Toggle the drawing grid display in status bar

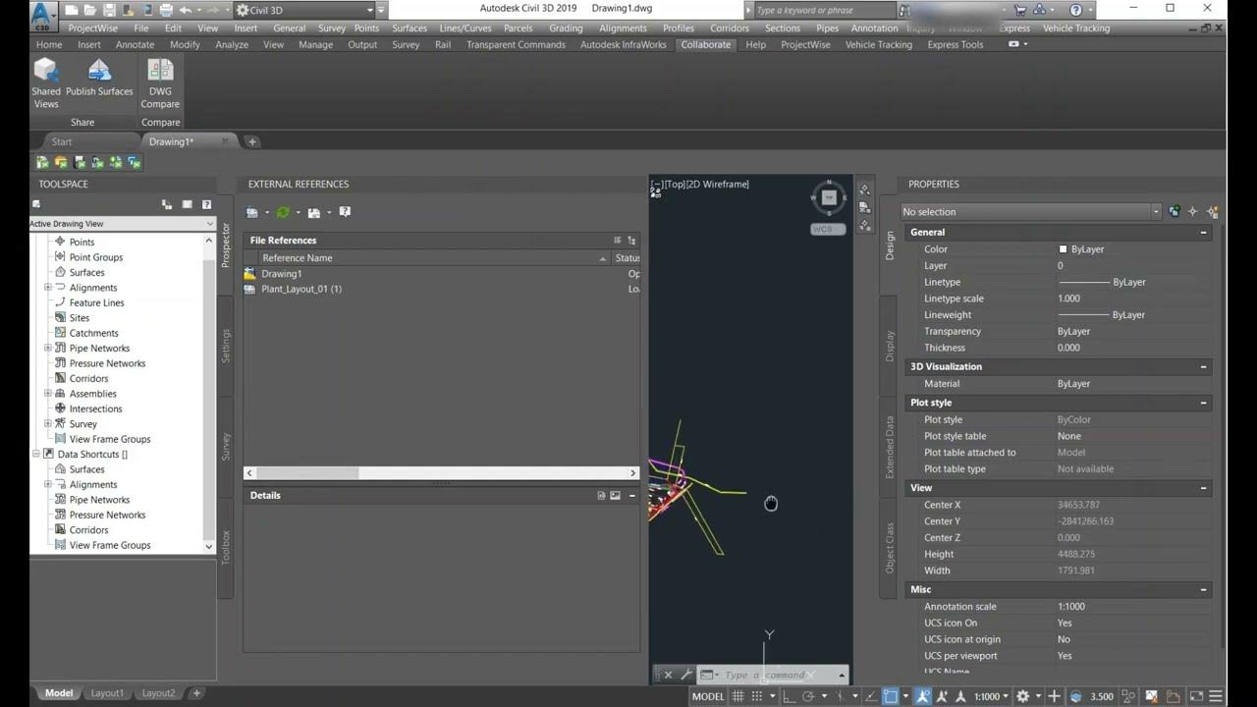[x=738, y=696]
